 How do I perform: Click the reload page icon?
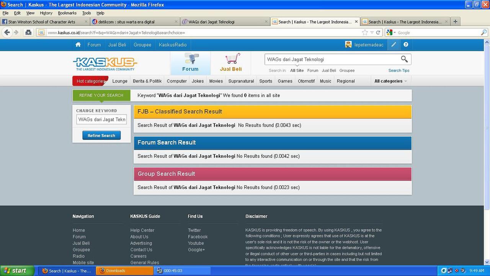tap(378, 32)
